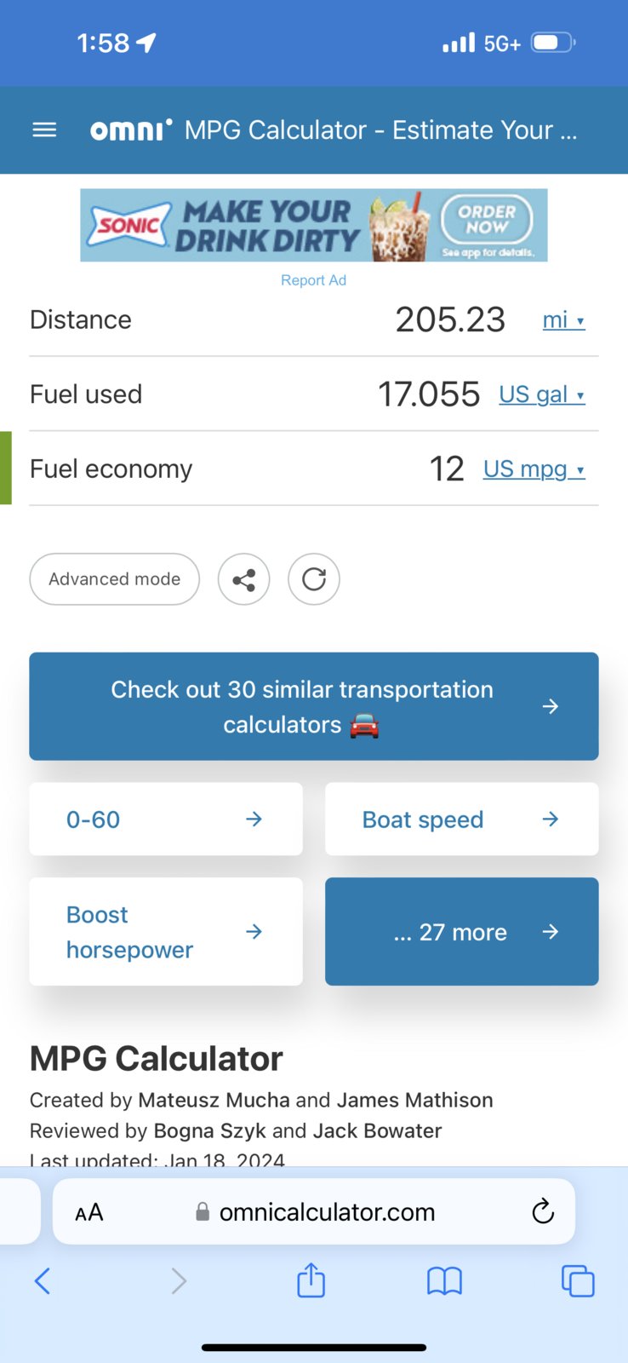Reload page from the address bar
Screen dimensions: 628x1363
click(543, 1211)
